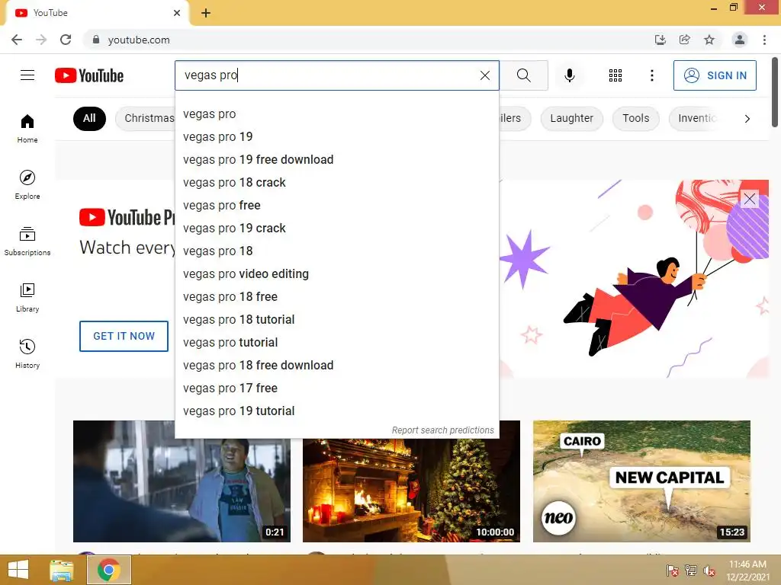This screenshot has width=781, height=585.
Task: Choose suggestion "vegas pro 19 crack"
Action: pyautogui.click(x=337, y=229)
